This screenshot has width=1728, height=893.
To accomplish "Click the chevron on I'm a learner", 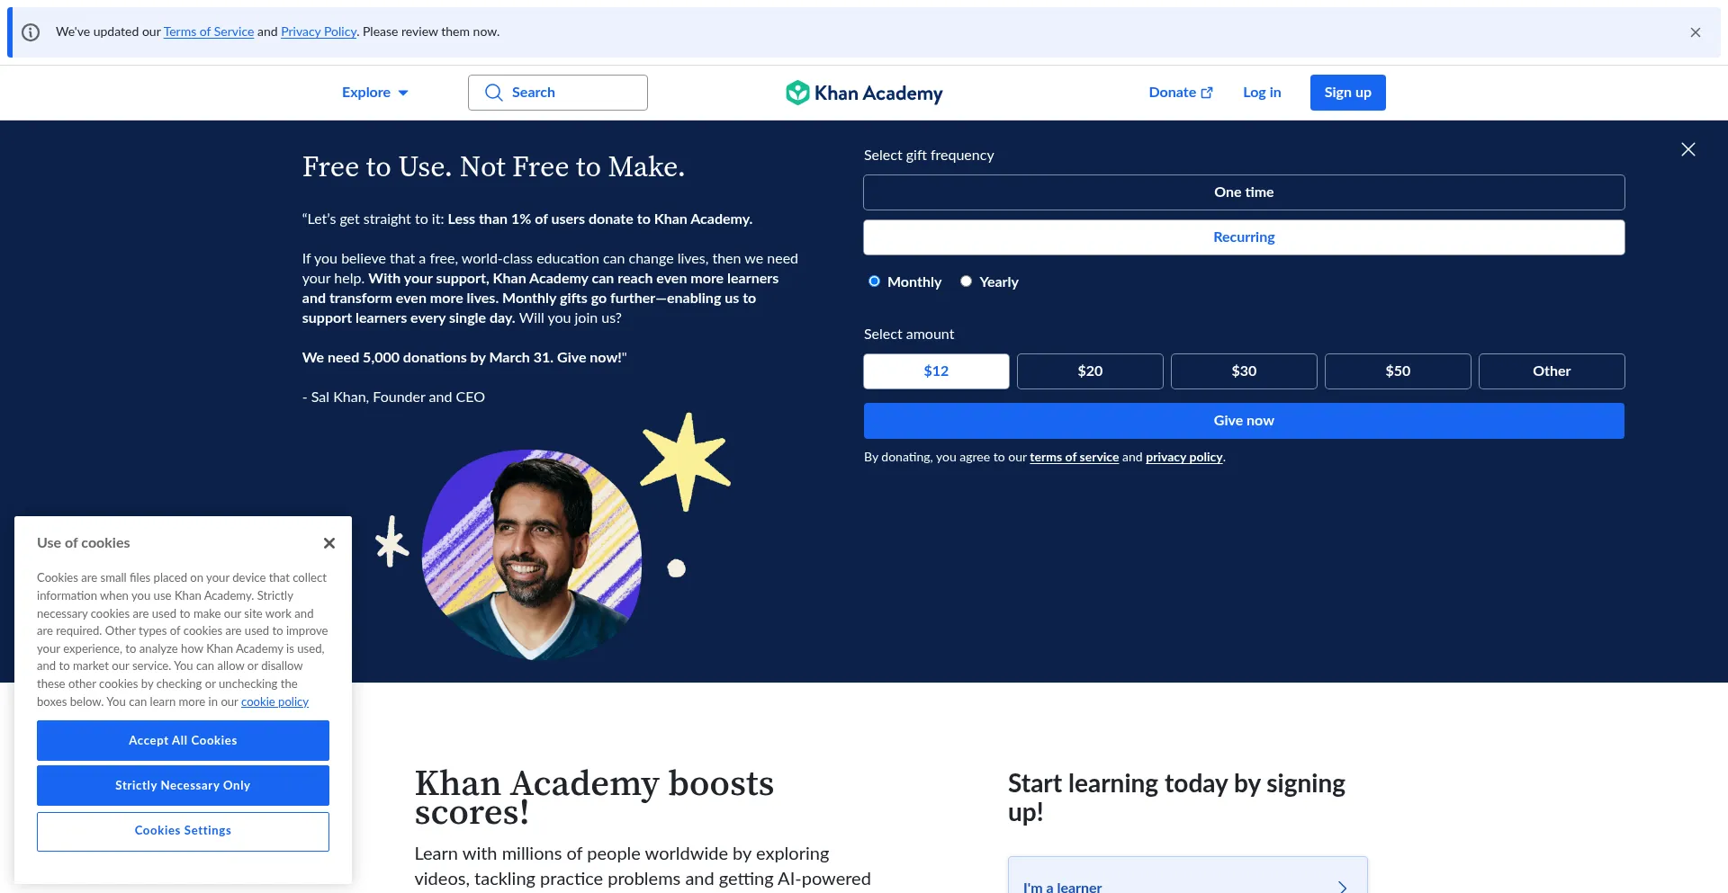I will click(x=1342, y=887).
